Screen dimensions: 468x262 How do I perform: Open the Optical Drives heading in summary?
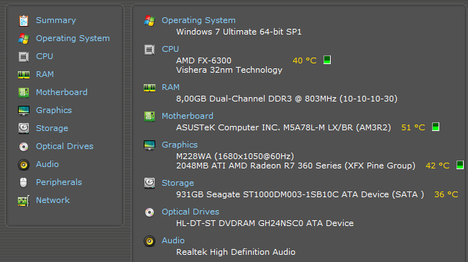191,212
